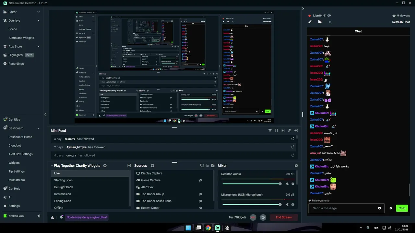Open notifications bell icon

click(x=61, y=217)
